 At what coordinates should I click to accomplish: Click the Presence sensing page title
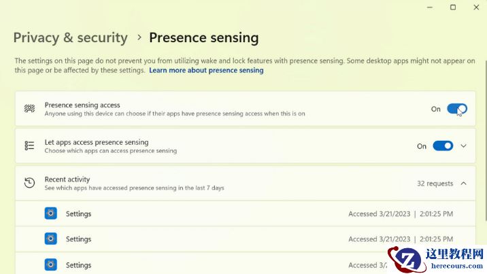tap(203, 37)
